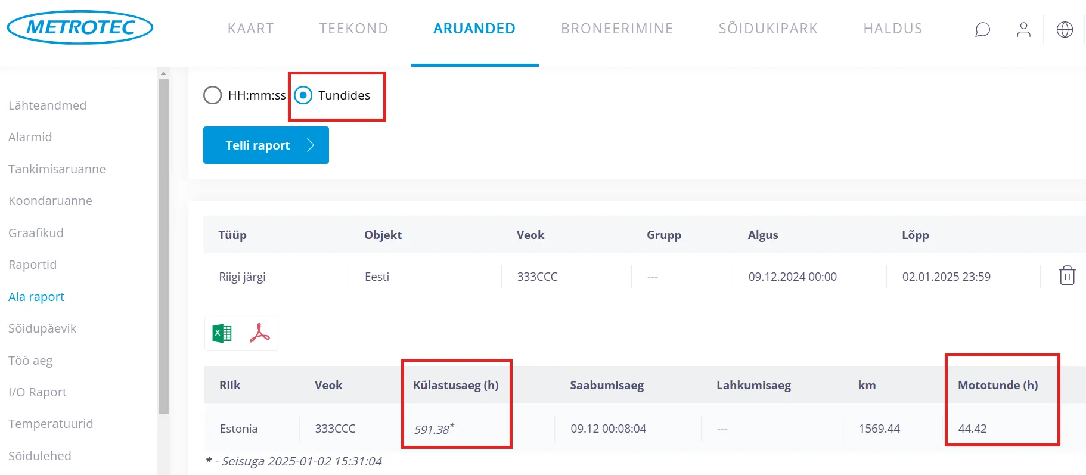
Task: Open Tankimisaruanne in the sidebar
Action: coord(57,169)
